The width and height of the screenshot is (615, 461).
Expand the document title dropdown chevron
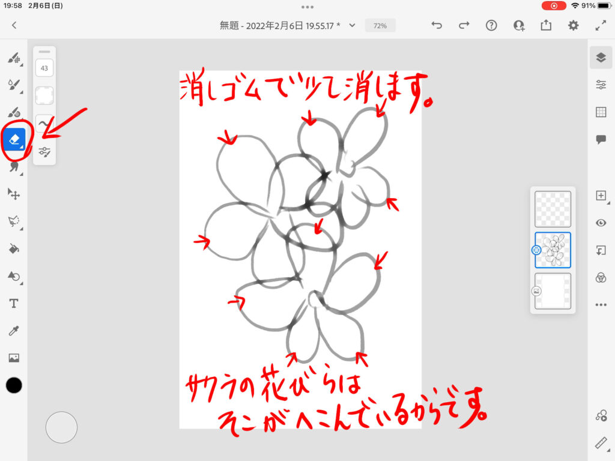point(353,25)
